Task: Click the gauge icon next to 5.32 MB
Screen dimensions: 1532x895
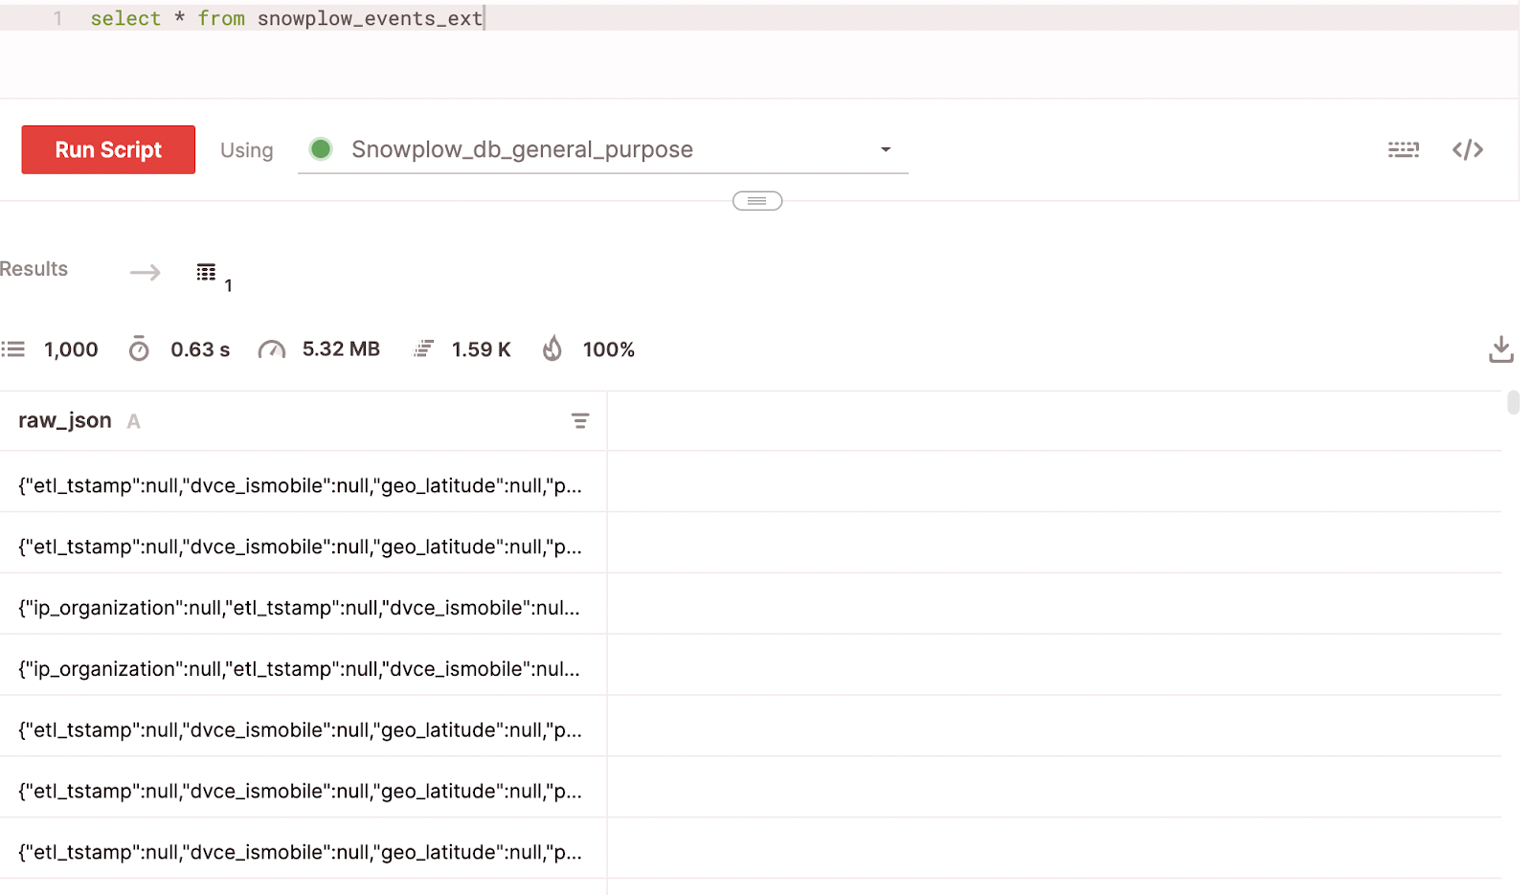Action: point(272,348)
